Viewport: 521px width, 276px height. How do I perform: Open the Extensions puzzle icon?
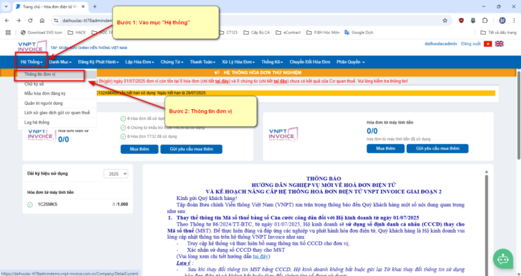click(x=485, y=21)
